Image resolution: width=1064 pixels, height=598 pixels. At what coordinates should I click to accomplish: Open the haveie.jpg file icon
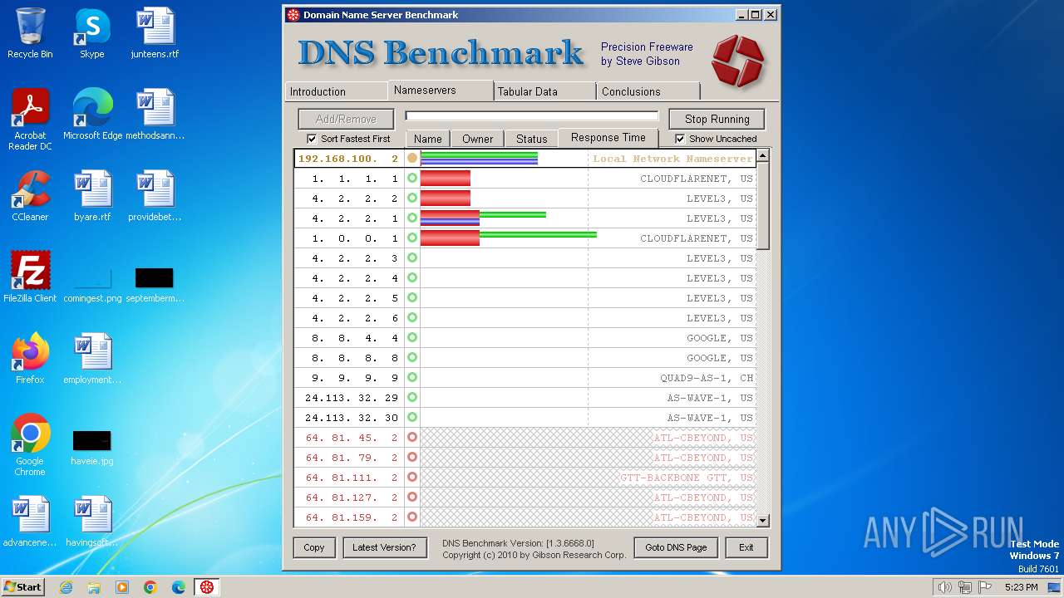pyautogui.click(x=92, y=446)
